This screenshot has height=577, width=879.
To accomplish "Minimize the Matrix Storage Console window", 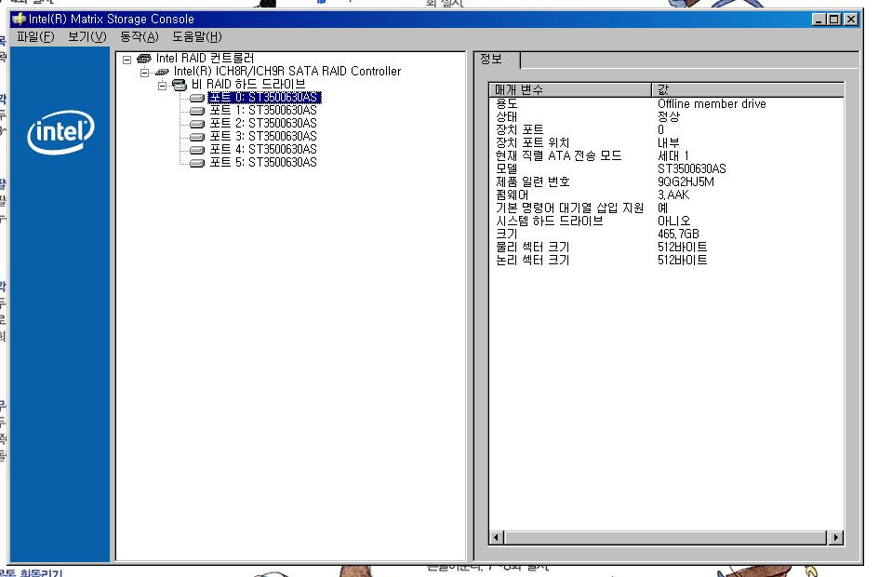I will (x=819, y=20).
